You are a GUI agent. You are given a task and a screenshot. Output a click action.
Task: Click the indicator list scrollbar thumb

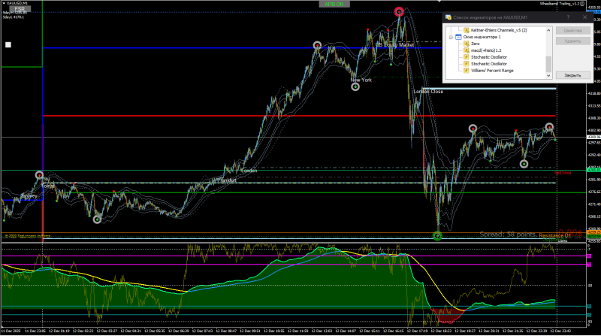pyautogui.click(x=548, y=64)
